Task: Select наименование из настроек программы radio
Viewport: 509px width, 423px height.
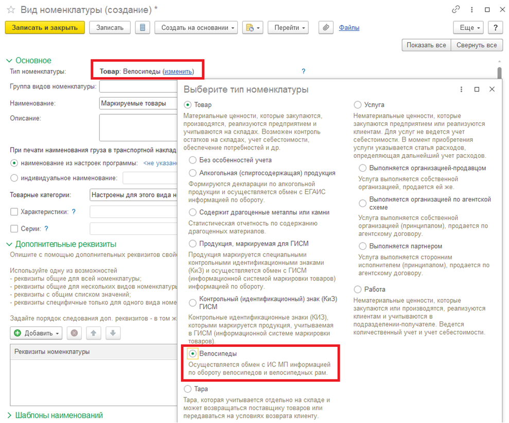Action: pos(14,163)
